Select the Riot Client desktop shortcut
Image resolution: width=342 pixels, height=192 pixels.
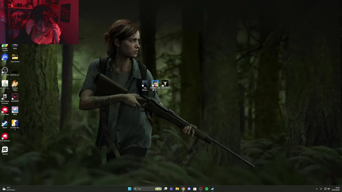(x=5, y=111)
